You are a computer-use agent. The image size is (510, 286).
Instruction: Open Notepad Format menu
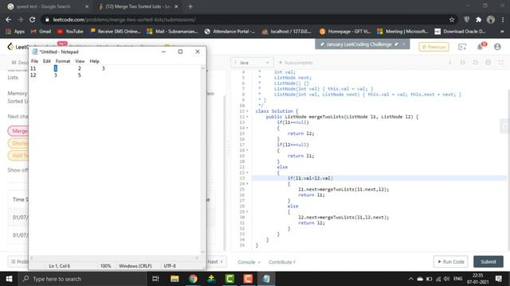(x=63, y=61)
